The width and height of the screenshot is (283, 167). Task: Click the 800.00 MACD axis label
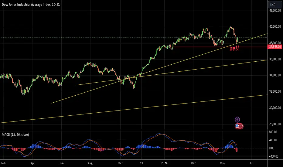pyautogui.click(x=273, y=132)
